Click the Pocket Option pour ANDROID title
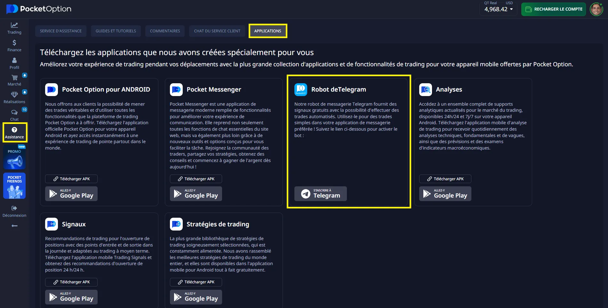Image resolution: width=608 pixels, height=308 pixels. (106, 90)
